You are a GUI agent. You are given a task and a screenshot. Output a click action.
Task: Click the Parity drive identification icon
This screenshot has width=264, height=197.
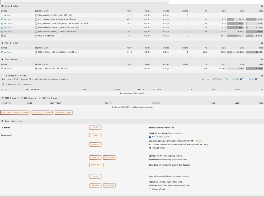36,15
